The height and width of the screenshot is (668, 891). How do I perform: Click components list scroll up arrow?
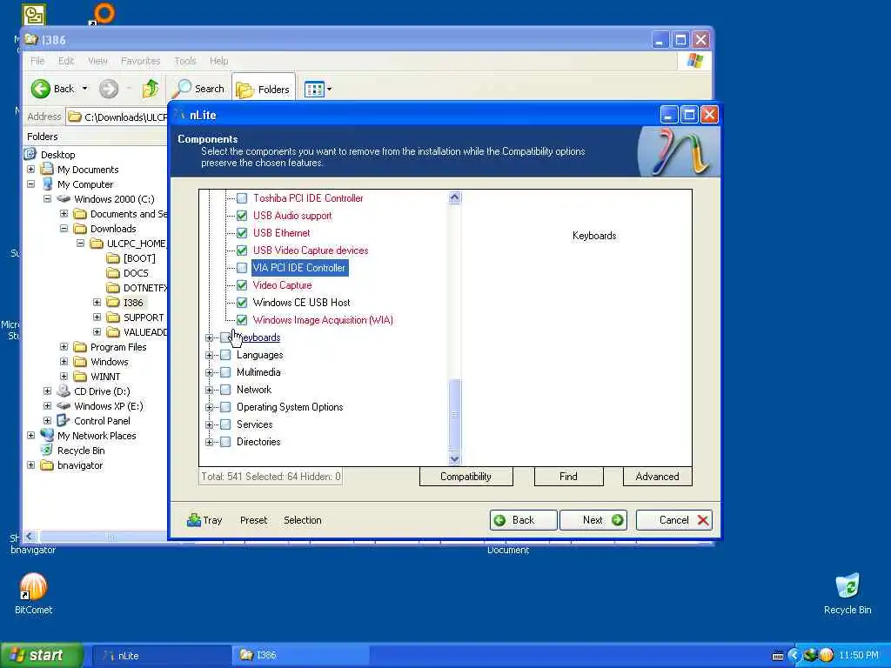454,197
